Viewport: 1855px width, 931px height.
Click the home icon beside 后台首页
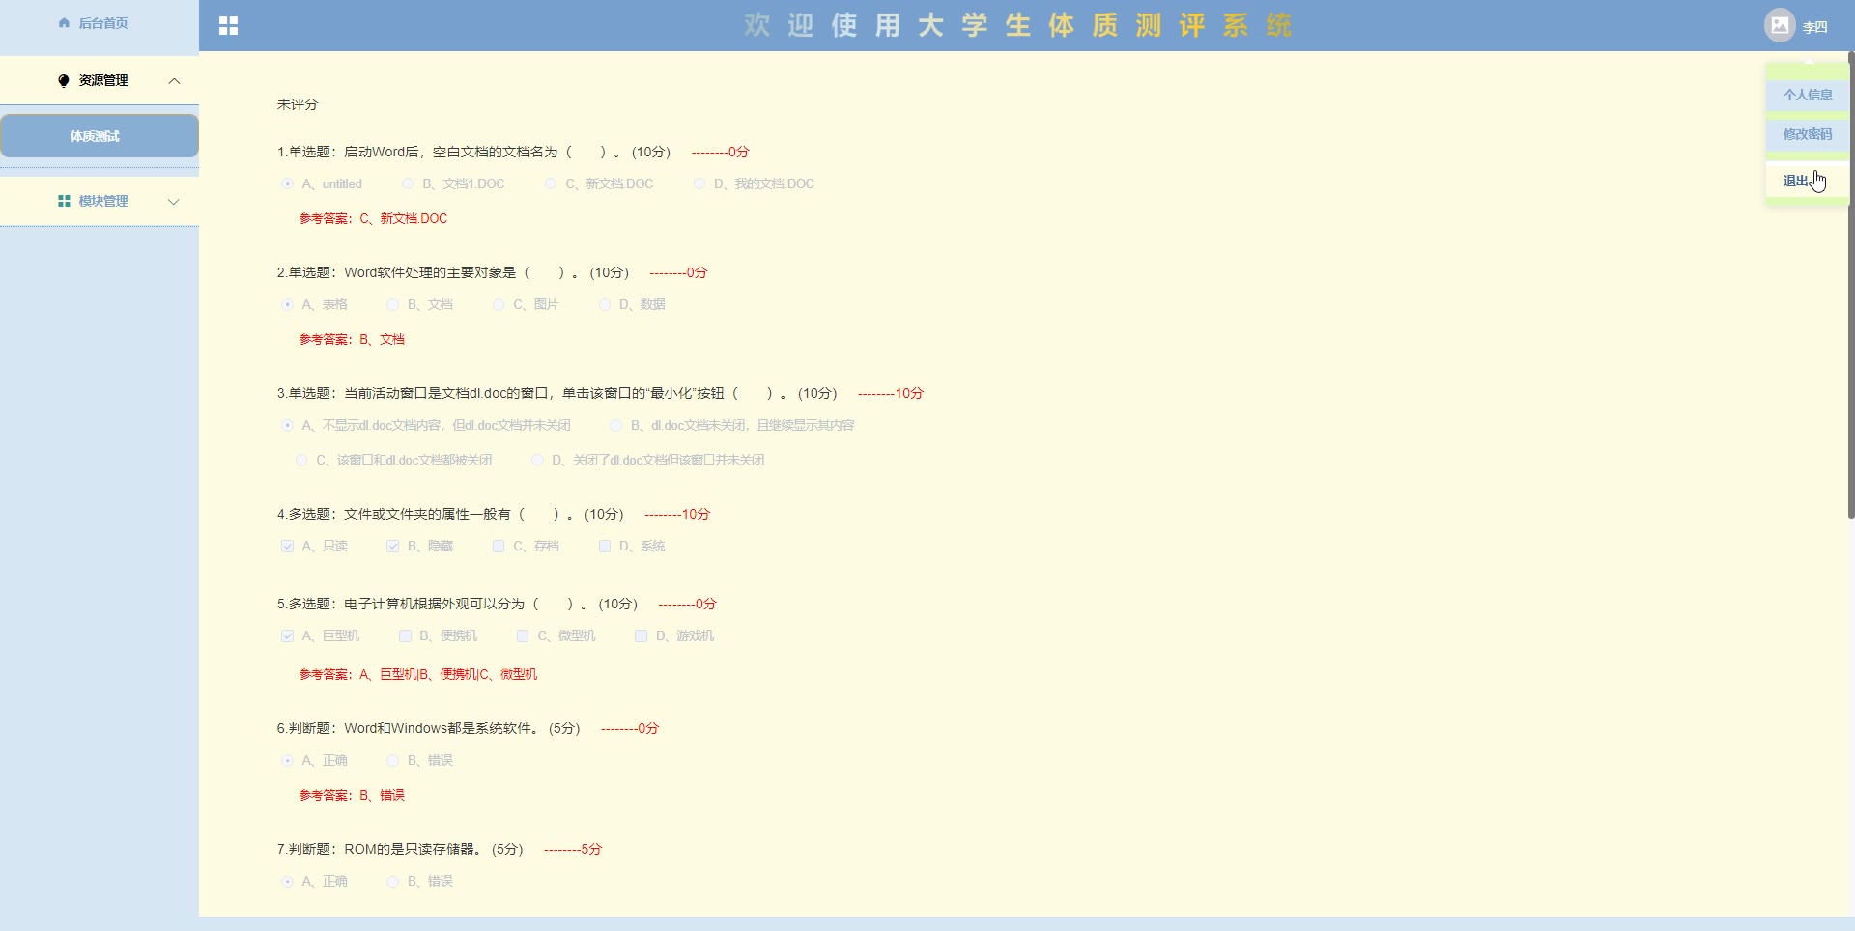pos(64,23)
